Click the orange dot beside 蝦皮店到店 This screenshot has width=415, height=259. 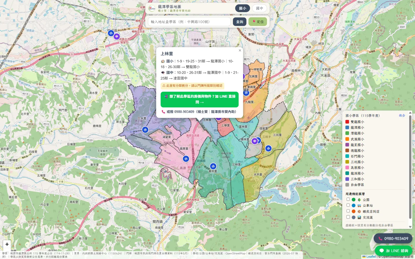click(354, 211)
